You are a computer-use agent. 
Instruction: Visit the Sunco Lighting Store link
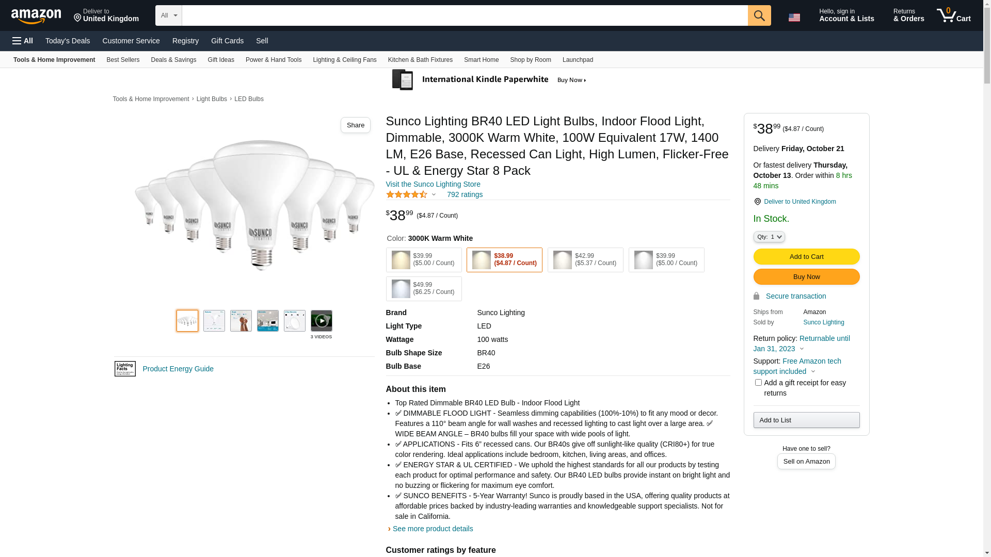(433, 184)
